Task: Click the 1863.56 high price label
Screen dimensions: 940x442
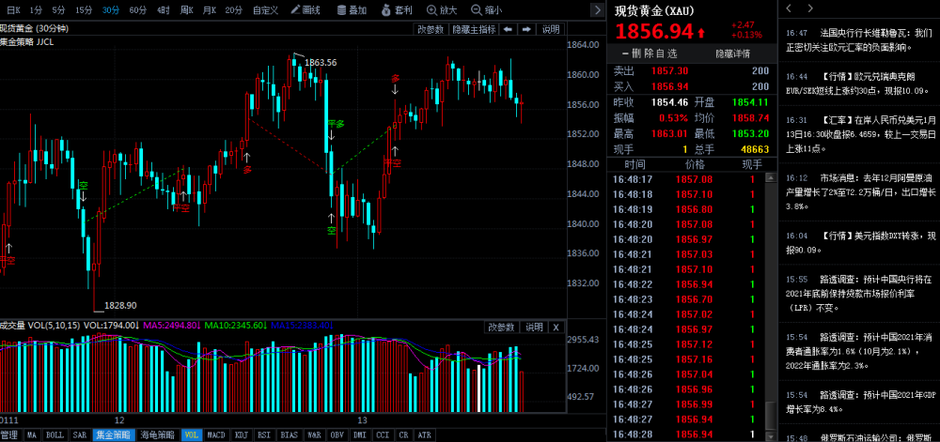Action: [x=321, y=62]
